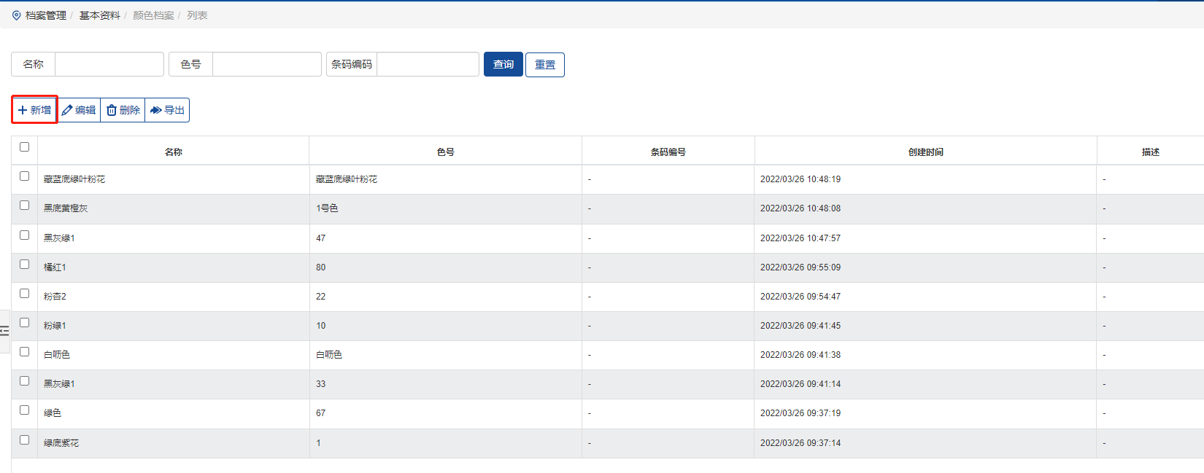Screen dimensions: 1204x473
Task: Click the location pin icon in breadcrumb
Action: point(17,15)
